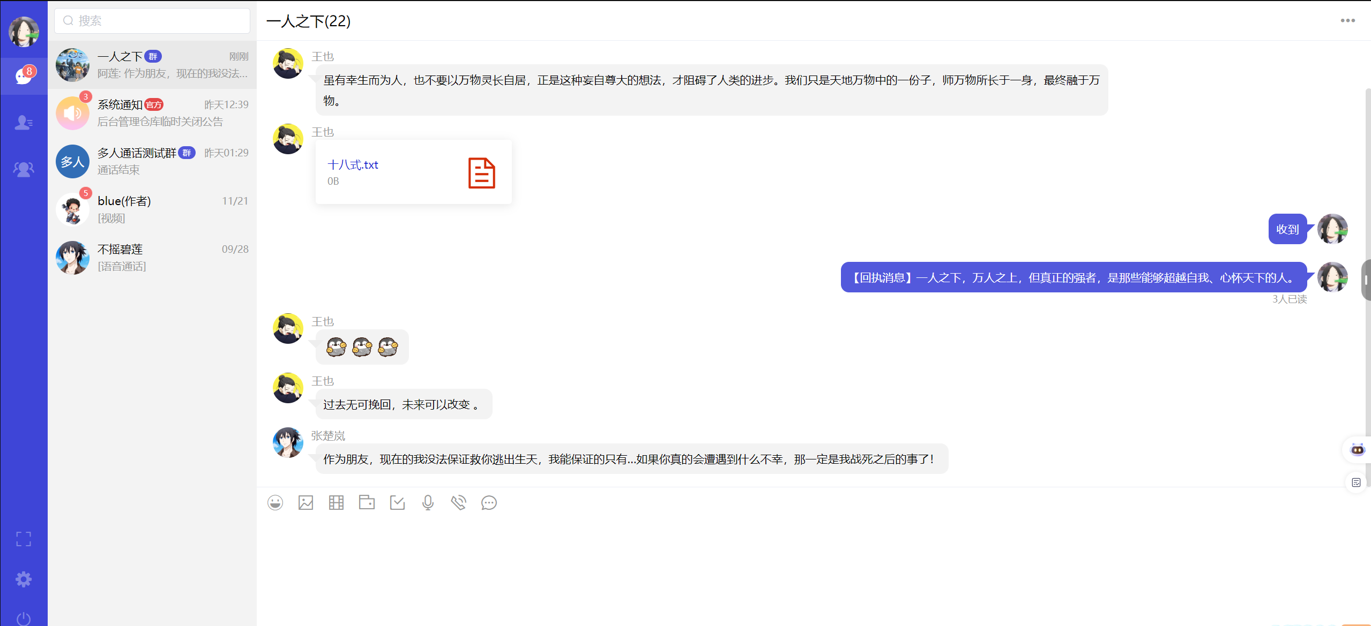Open settings gear in sidebar
Viewport: 1371px width, 626px height.
point(24,579)
